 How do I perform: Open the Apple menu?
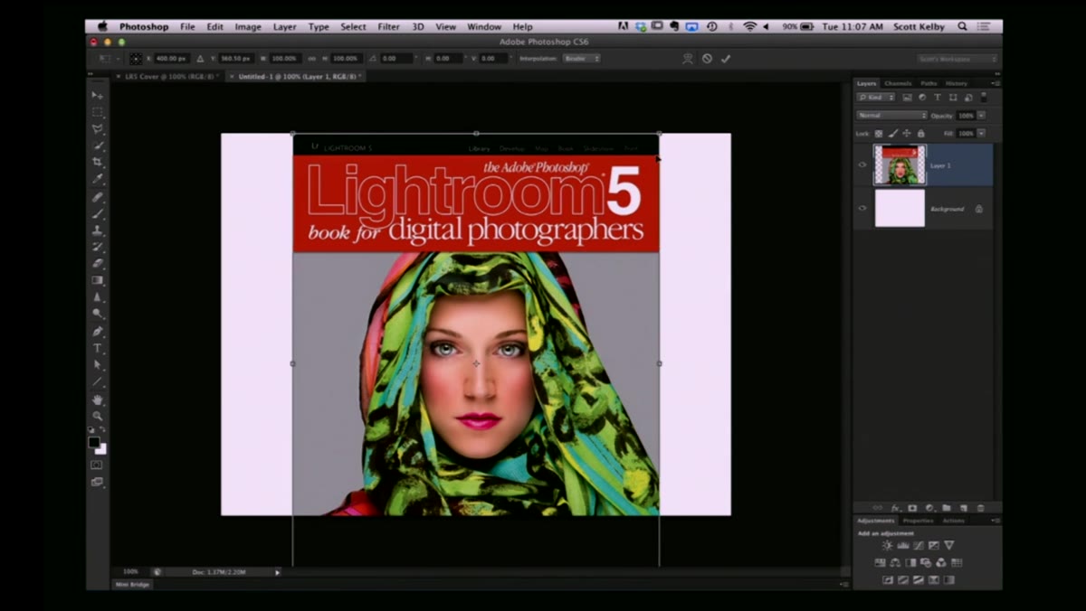point(102,27)
